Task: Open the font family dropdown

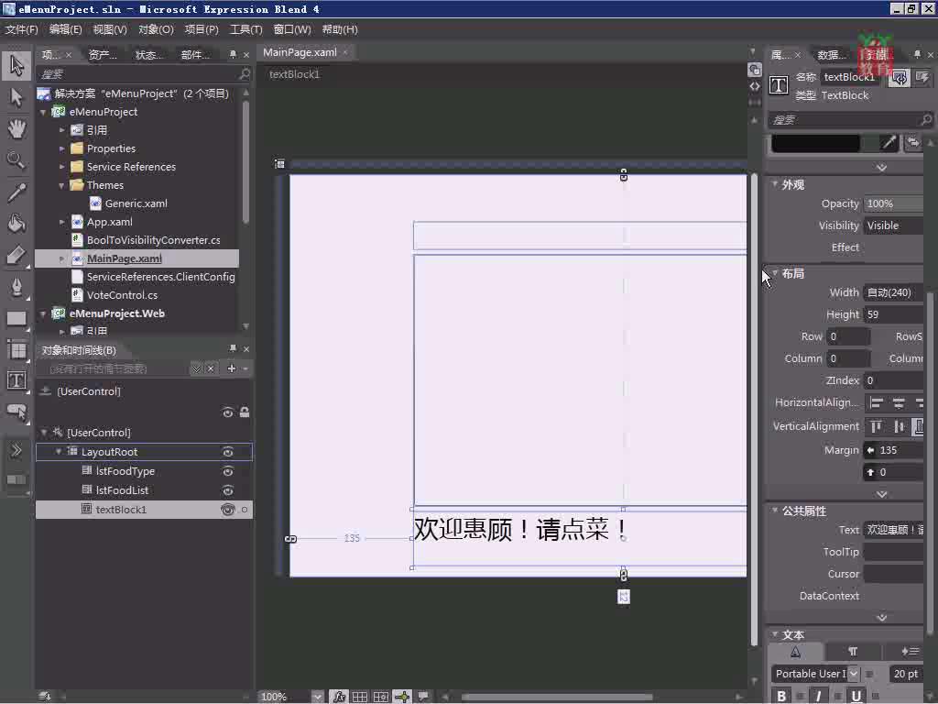Action: tap(854, 674)
